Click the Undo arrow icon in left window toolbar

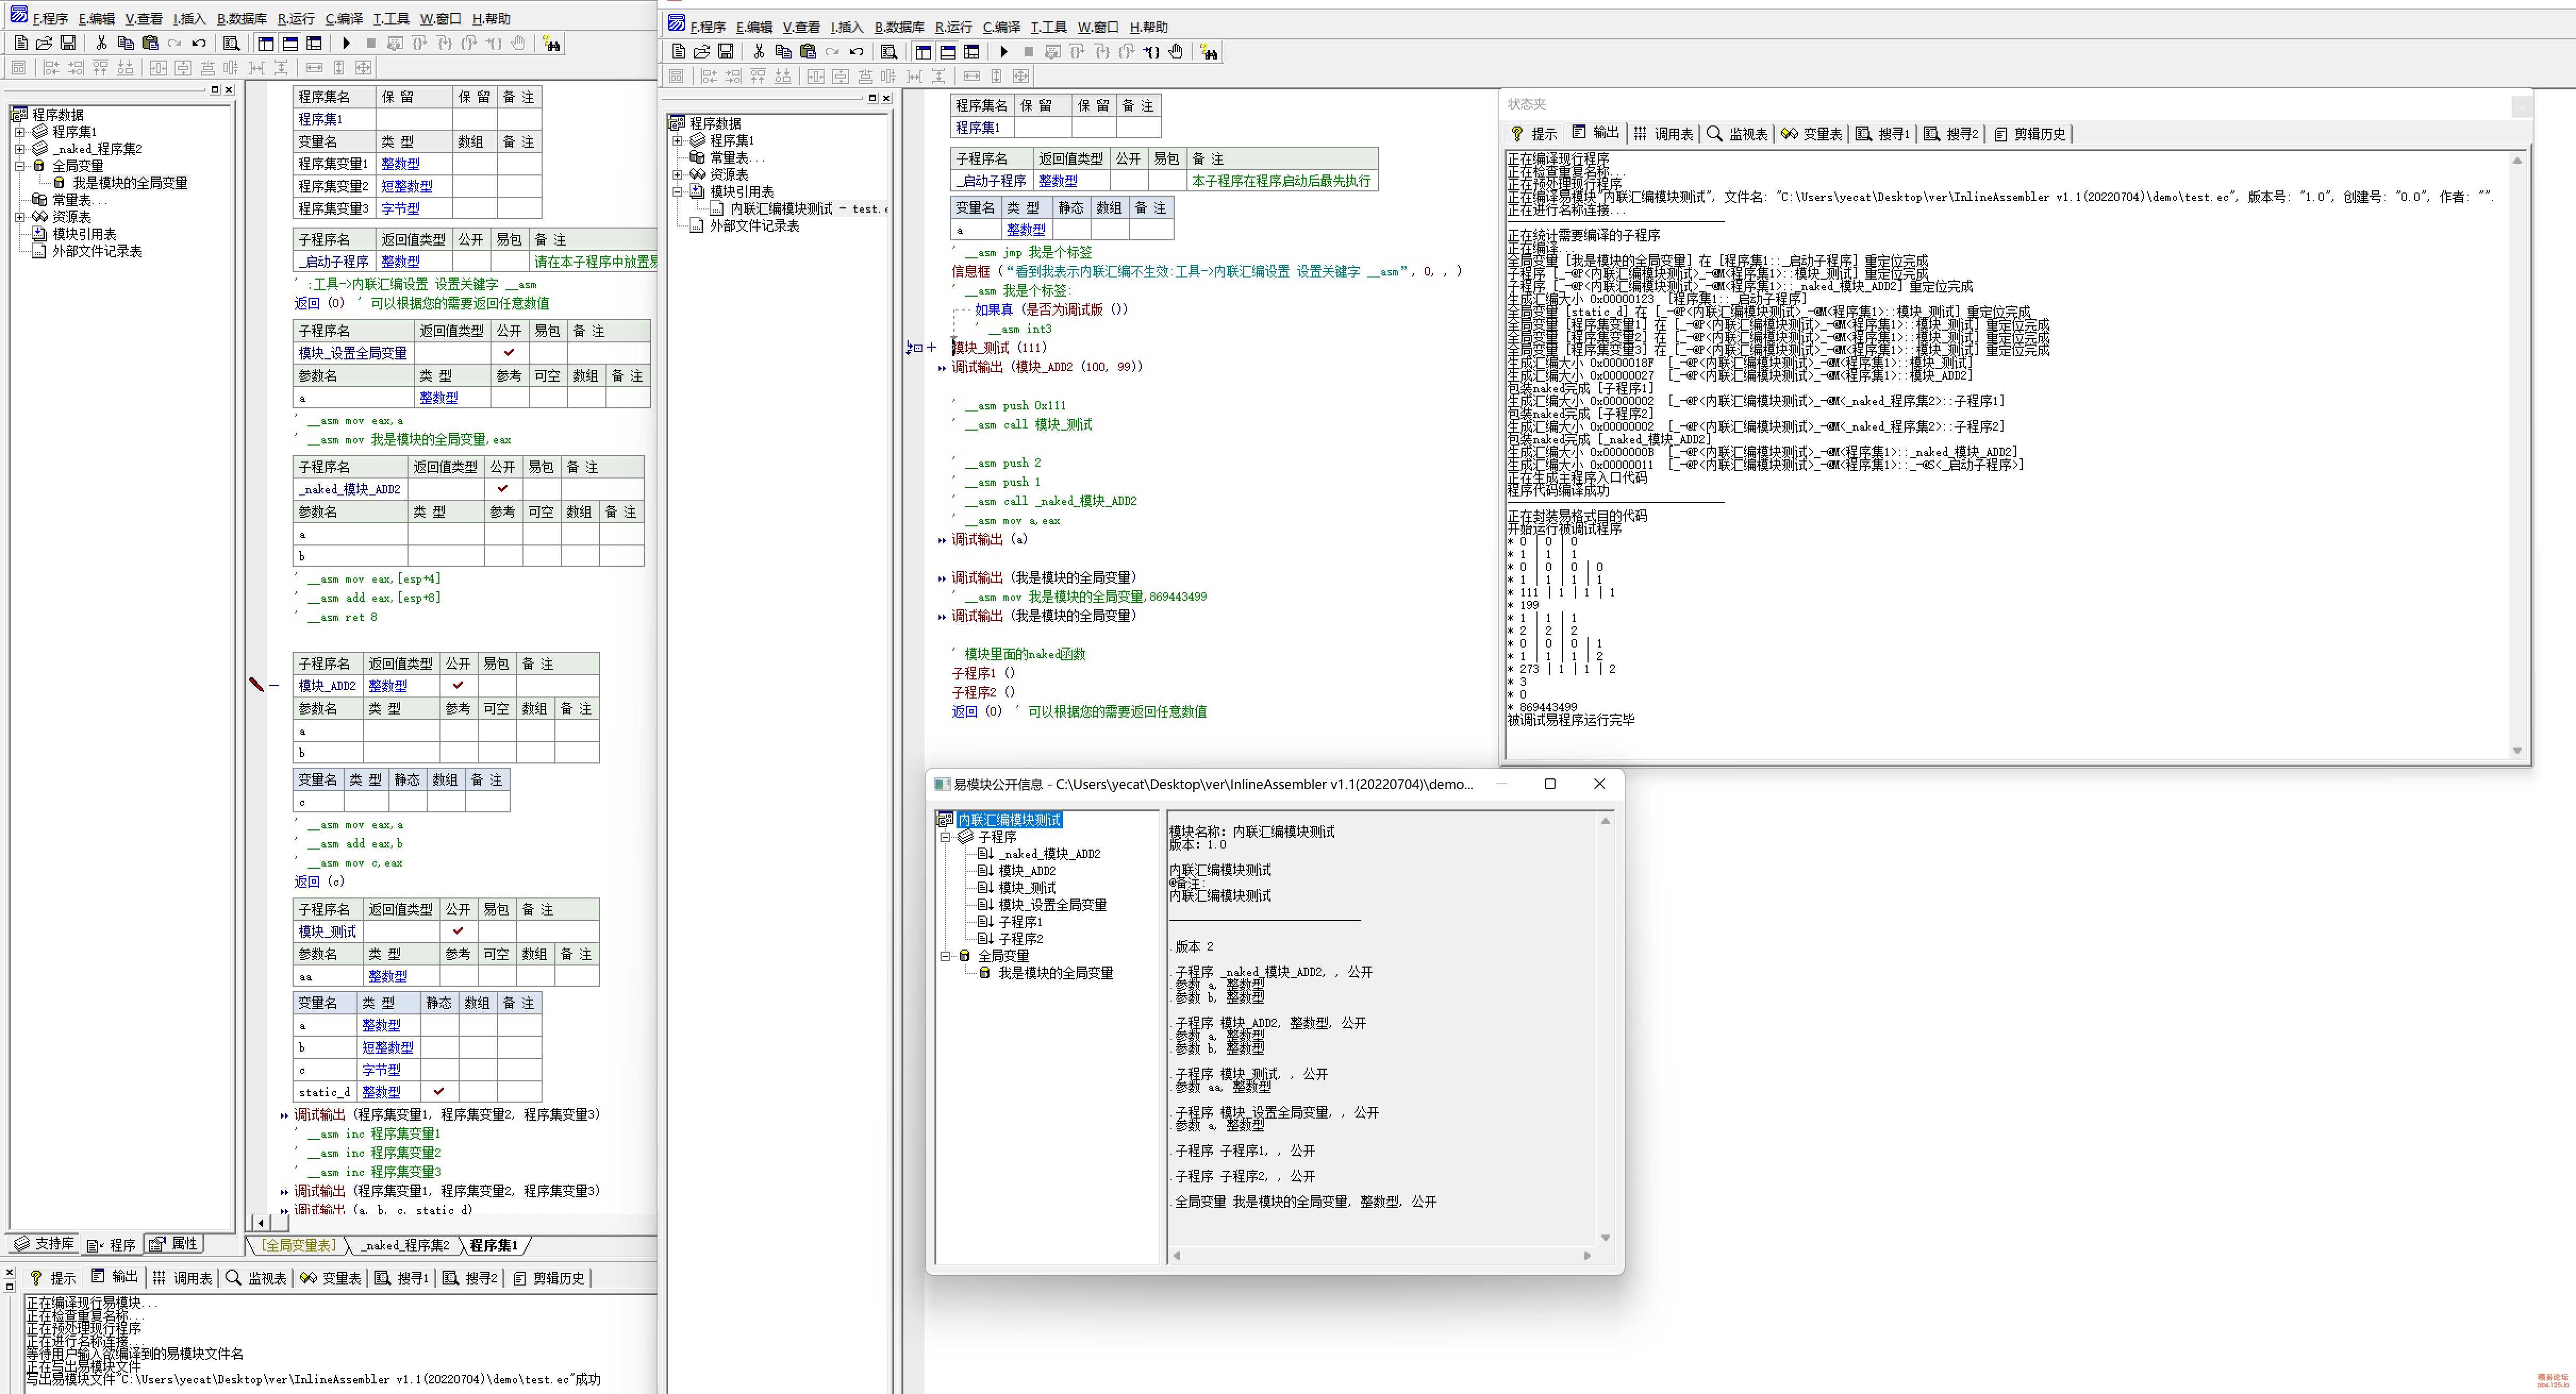coord(199,43)
